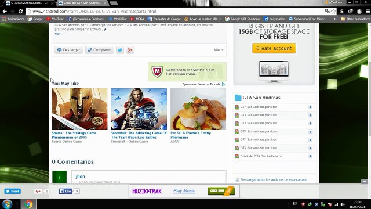Open the Traductor de Google bookmark

164,19
